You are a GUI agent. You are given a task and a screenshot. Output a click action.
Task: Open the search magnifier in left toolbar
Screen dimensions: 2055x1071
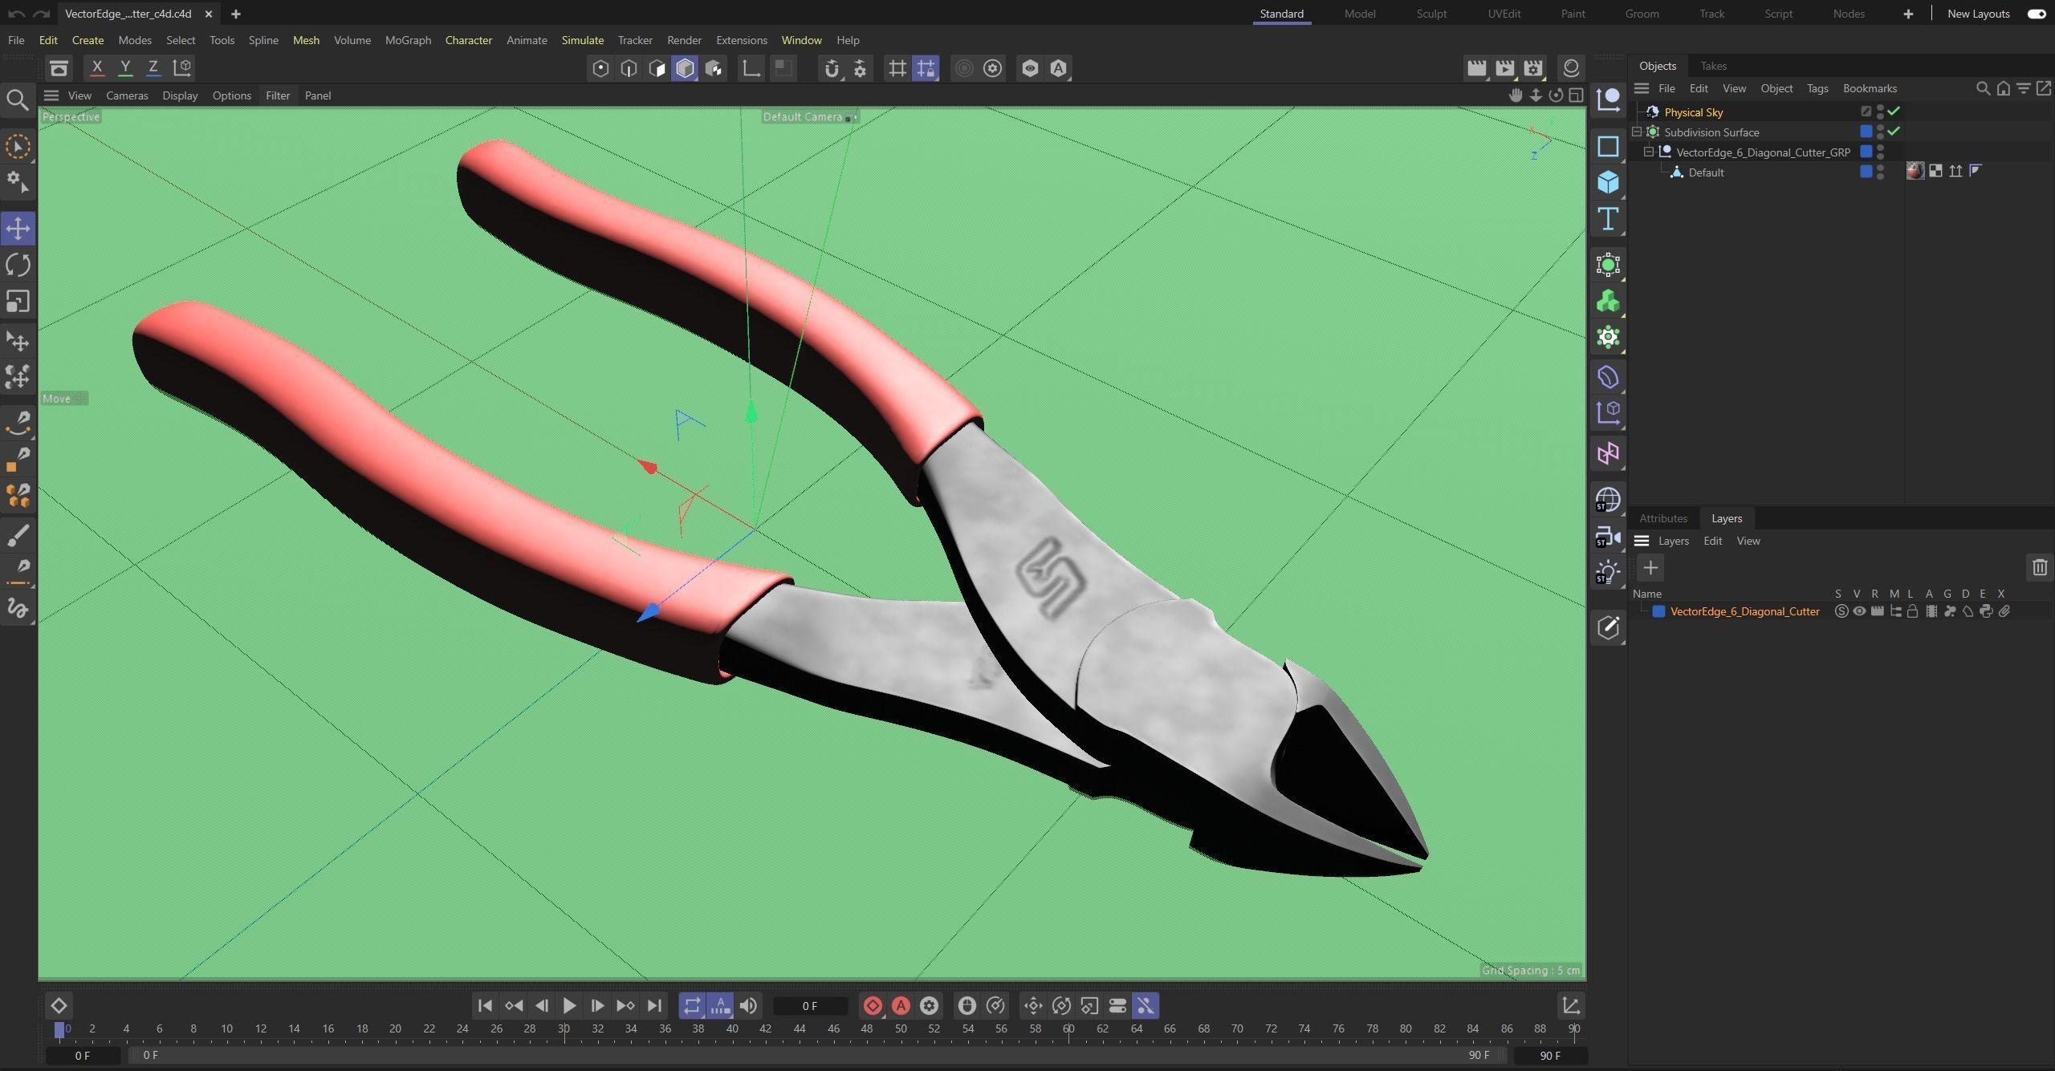pos(18,100)
